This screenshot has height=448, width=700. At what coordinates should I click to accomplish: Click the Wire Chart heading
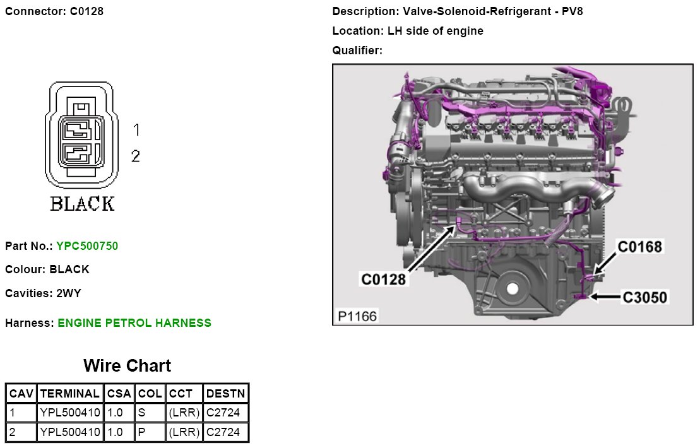[127, 366]
